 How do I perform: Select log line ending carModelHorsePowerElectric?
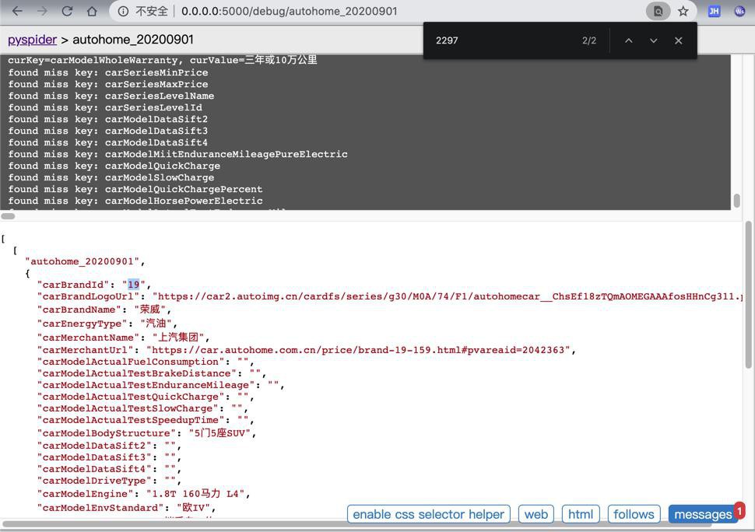pos(135,201)
